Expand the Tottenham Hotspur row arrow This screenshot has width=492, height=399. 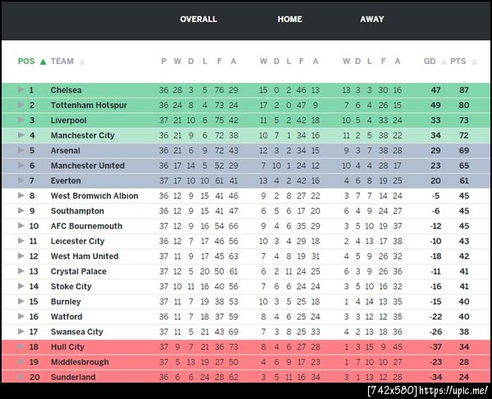coord(21,106)
